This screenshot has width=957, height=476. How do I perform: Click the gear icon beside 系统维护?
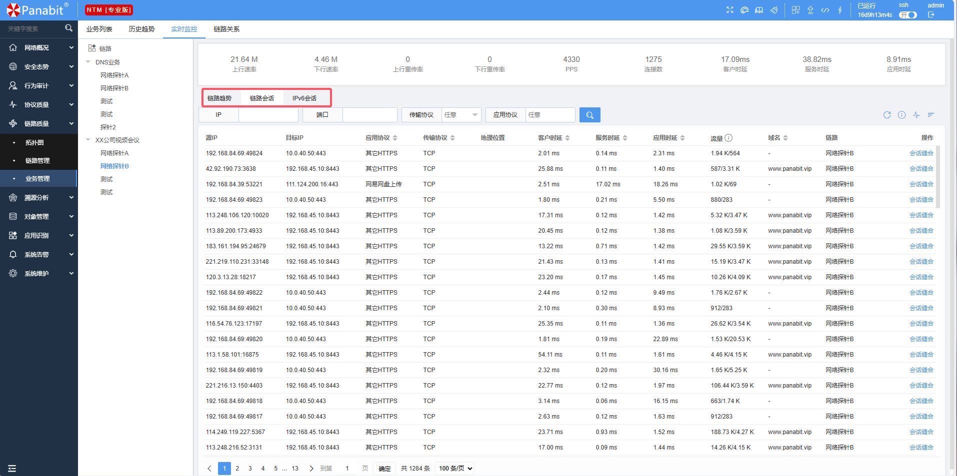13,273
